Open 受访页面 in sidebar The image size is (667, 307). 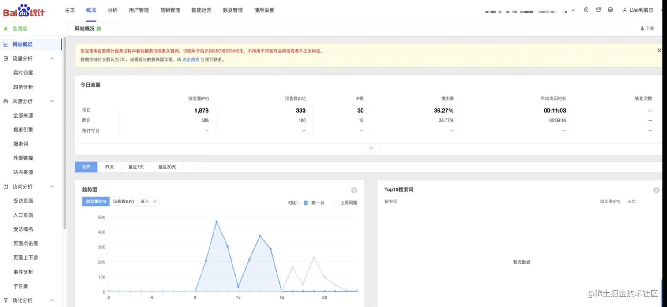[x=23, y=201]
